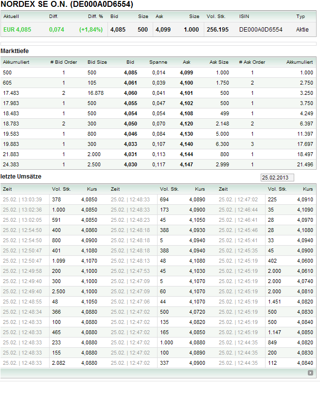Click trade time 25.02. | 12:47:06
The height and width of the screenshot is (393, 320).
pos(130,302)
